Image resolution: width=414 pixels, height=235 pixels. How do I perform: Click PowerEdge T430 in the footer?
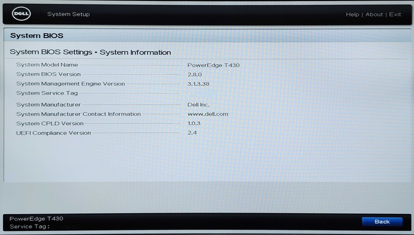[x=36, y=219]
